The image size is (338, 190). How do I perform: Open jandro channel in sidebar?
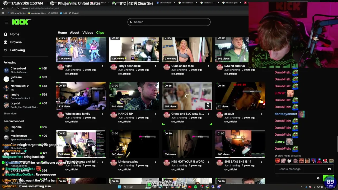(x=25, y=96)
